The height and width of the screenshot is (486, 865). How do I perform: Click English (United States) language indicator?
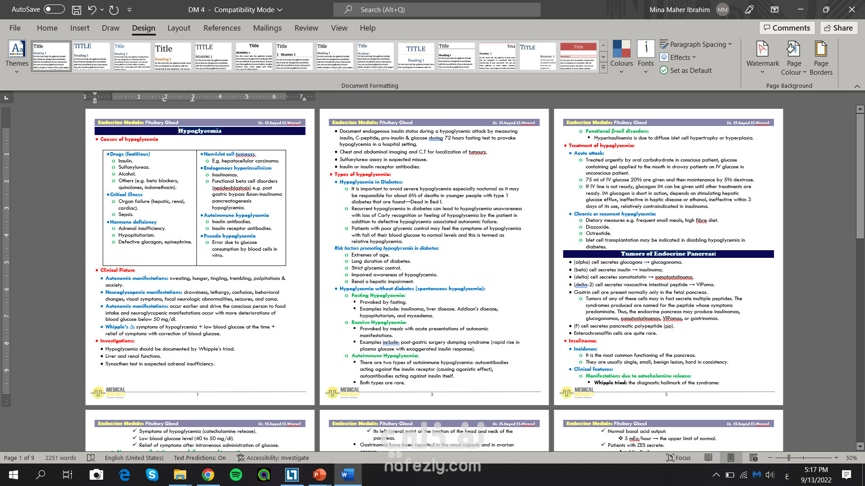coord(134,458)
